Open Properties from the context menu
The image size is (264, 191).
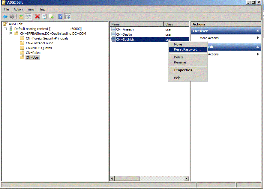(x=188, y=70)
